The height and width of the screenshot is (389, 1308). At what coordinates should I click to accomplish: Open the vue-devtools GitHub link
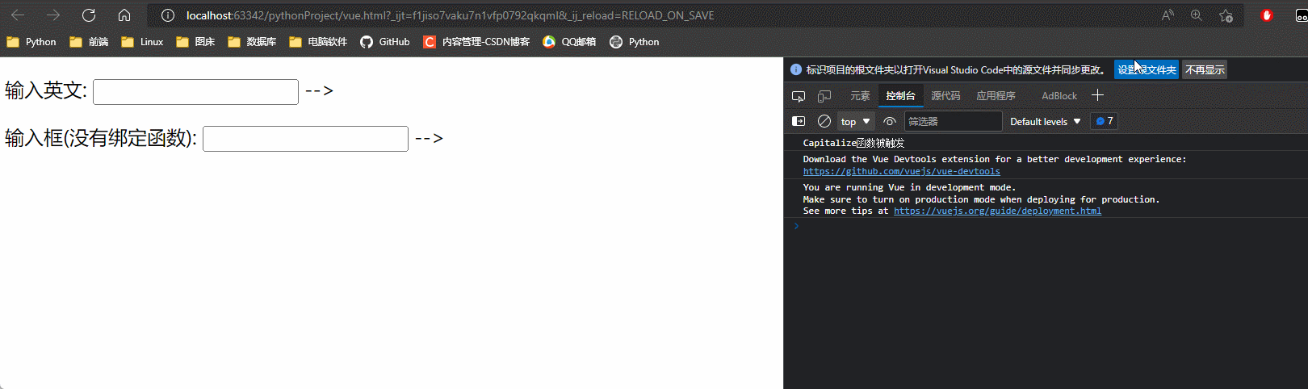901,171
